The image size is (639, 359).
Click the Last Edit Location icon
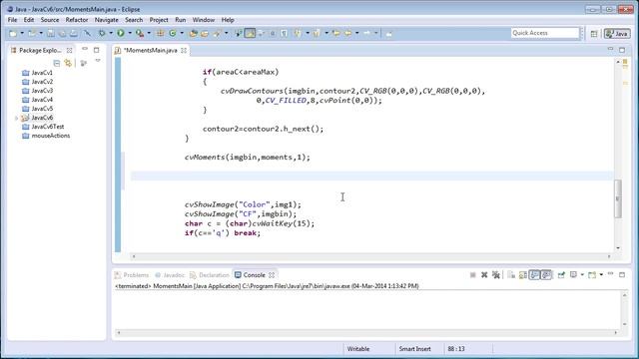[x=336, y=33]
